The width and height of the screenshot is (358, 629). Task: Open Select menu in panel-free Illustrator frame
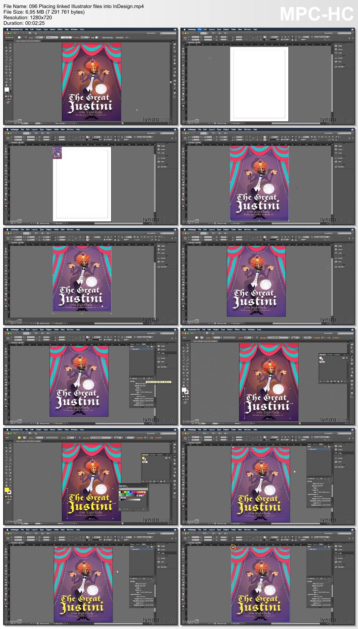pos(52,29)
